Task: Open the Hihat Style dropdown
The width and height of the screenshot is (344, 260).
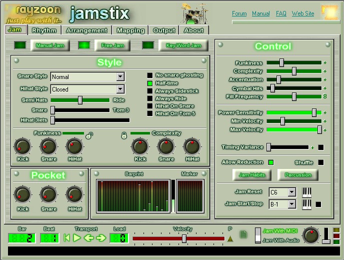Action: click(120, 89)
